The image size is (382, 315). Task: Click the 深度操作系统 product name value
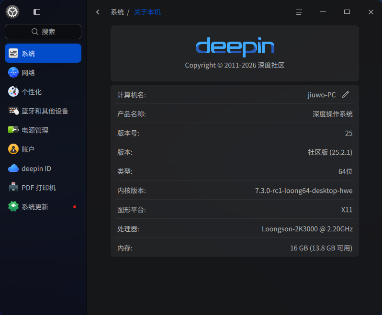(x=333, y=114)
